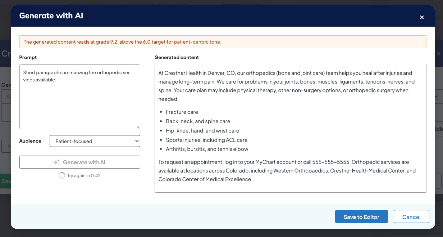Click the Generate with AI button
The image size is (443, 237).
(x=80, y=162)
